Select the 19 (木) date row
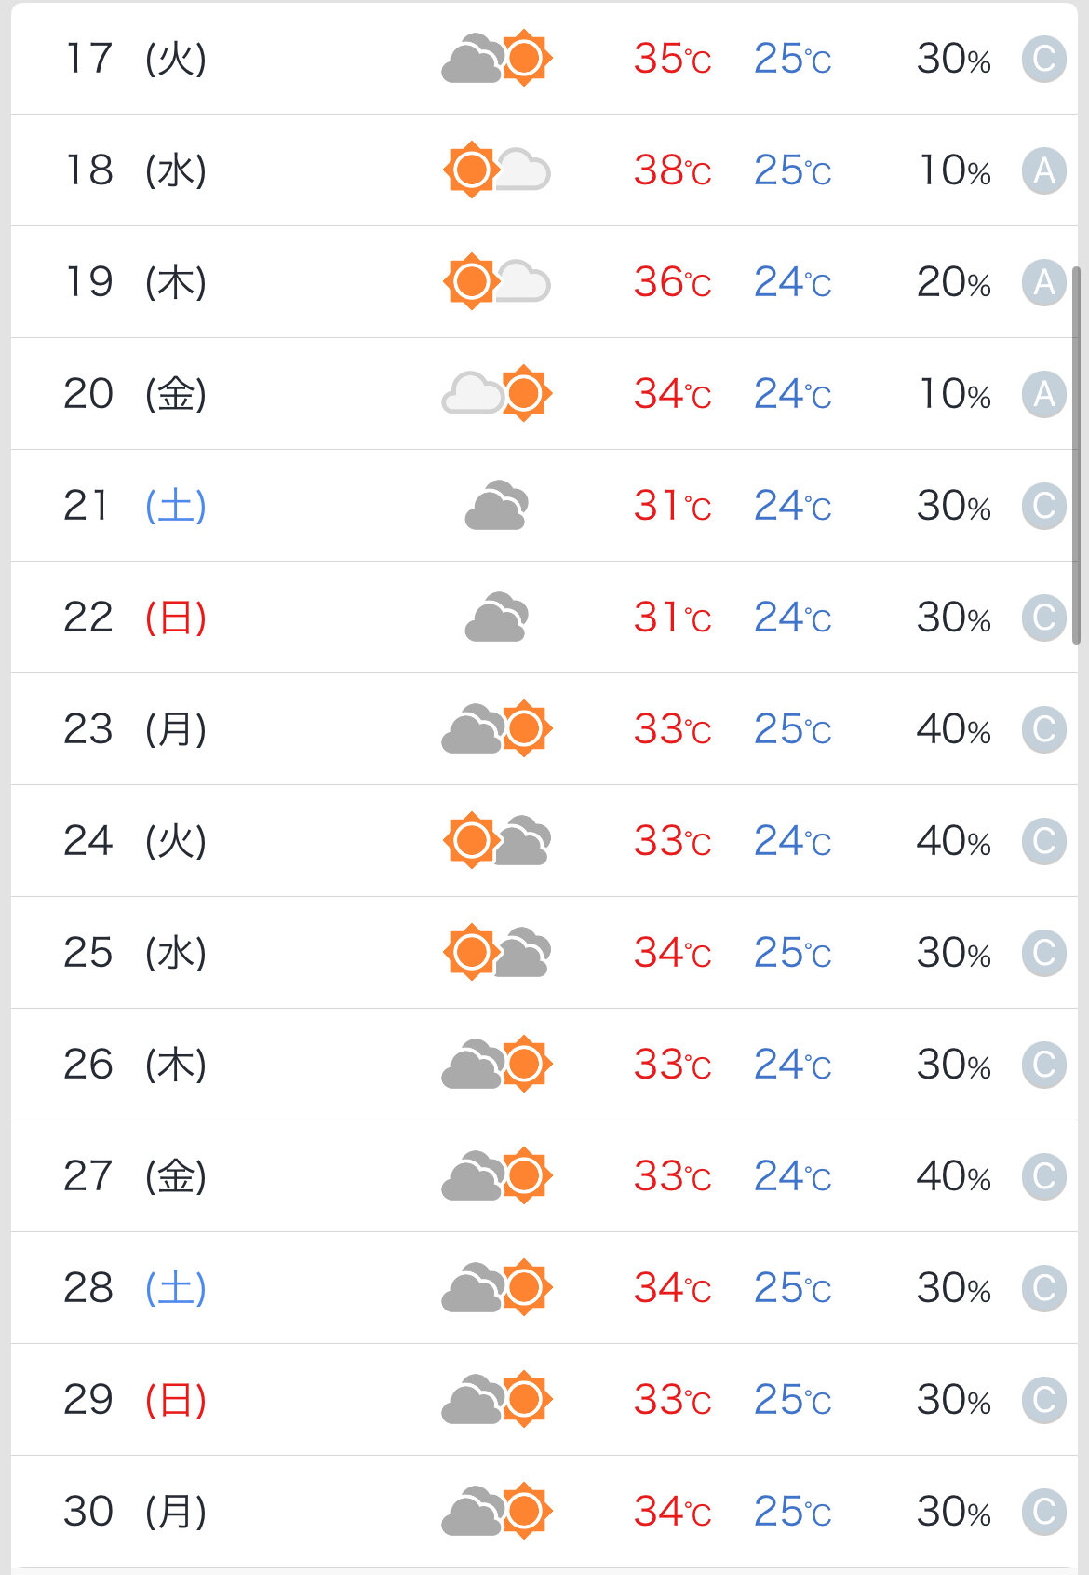 [135, 282]
